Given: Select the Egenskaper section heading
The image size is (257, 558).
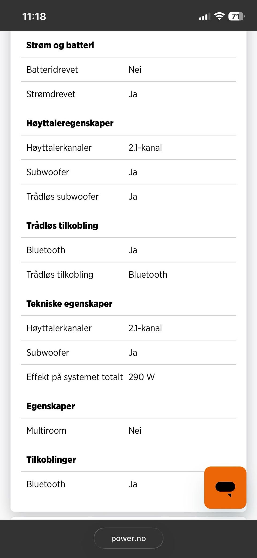Looking at the screenshot, I should (x=51, y=406).
